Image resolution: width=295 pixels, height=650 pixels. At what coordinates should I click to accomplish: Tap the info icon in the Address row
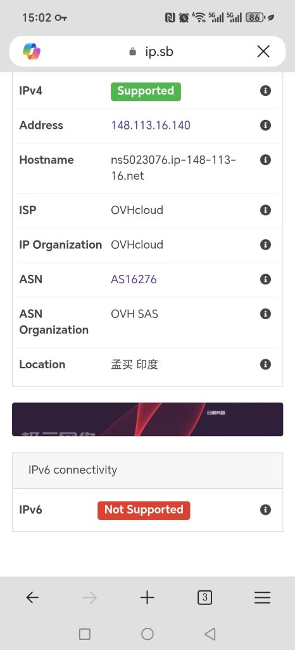(x=265, y=125)
